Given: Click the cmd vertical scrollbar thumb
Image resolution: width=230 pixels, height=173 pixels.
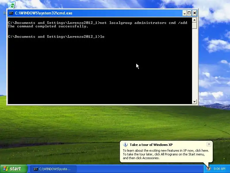Looking at the screenshot, I should click(194, 25).
